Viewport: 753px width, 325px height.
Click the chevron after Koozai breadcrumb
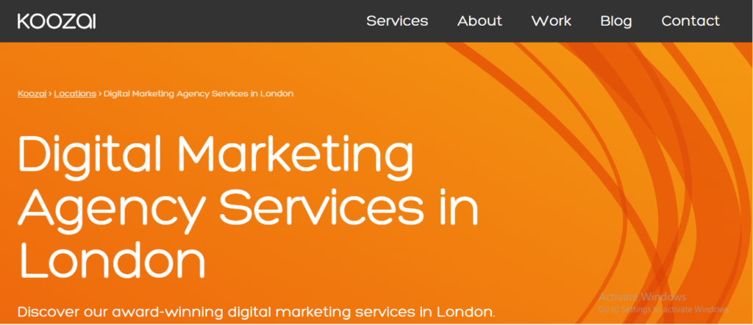(x=50, y=93)
